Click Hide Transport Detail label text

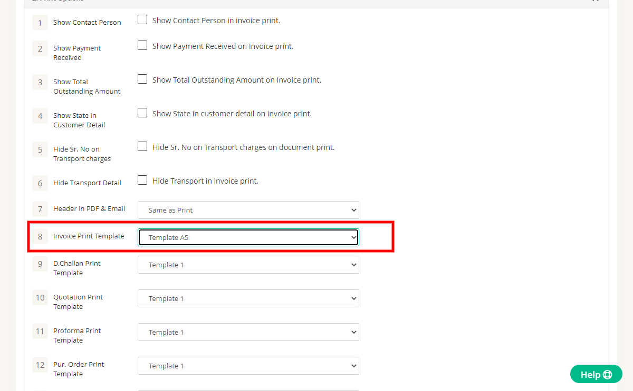(x=87, y=183)
